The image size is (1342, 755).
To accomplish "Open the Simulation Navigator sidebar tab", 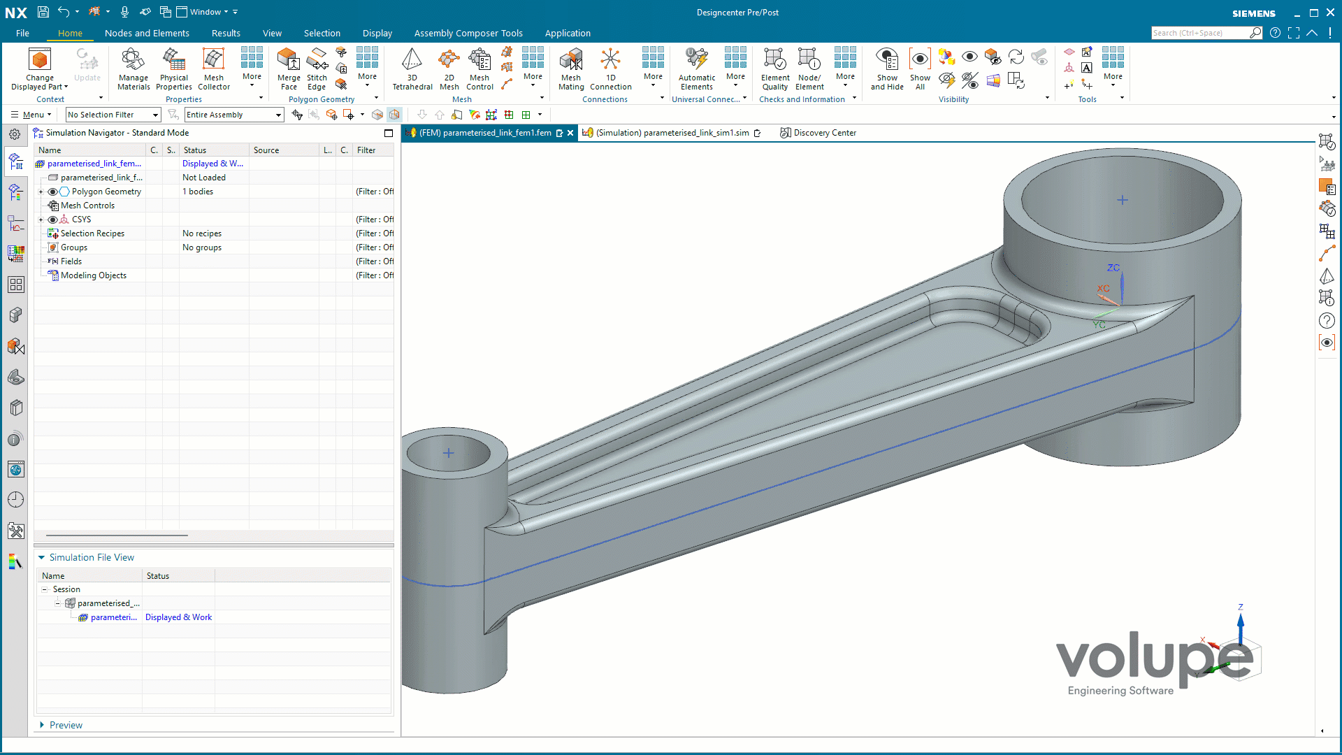I will click(x=16, y=163).
